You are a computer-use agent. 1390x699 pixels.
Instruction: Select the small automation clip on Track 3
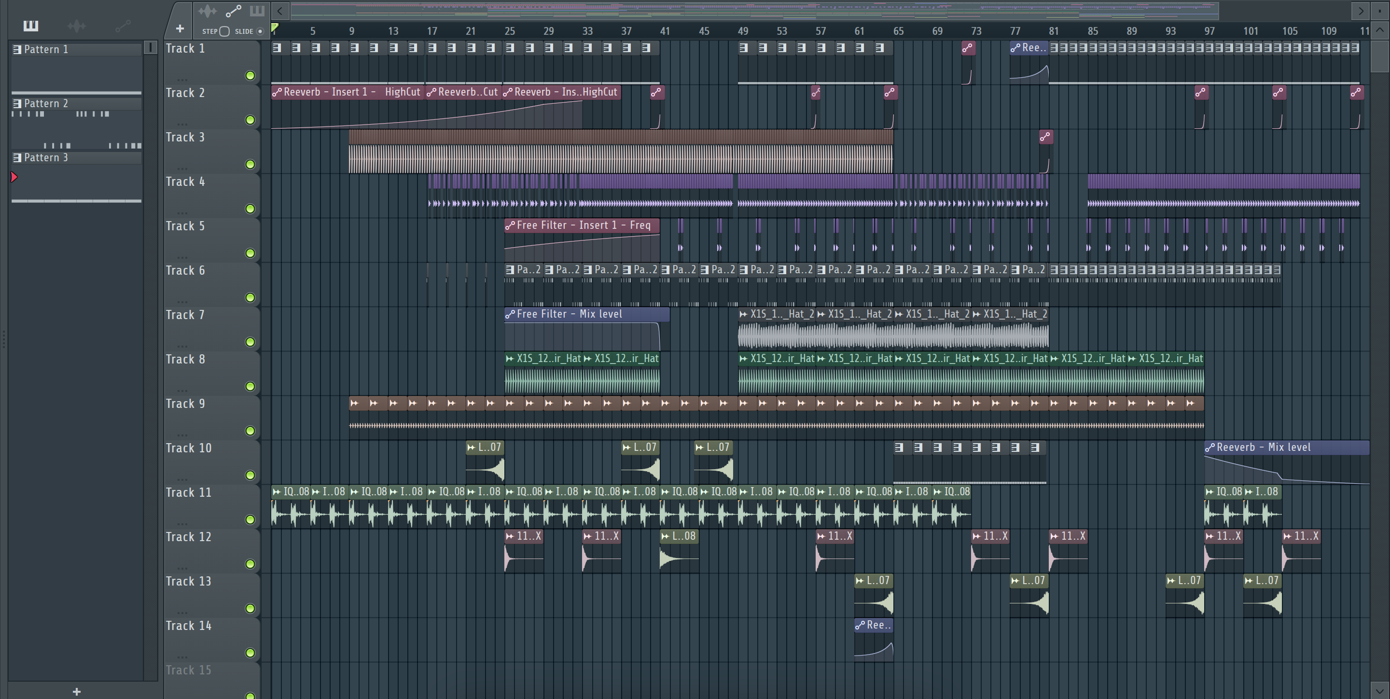click(x=1045, y=152)
